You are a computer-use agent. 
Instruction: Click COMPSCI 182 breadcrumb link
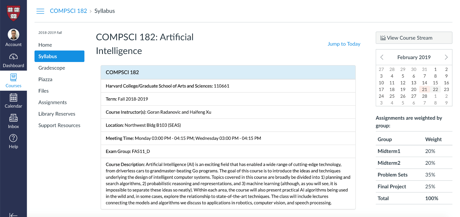68,11
